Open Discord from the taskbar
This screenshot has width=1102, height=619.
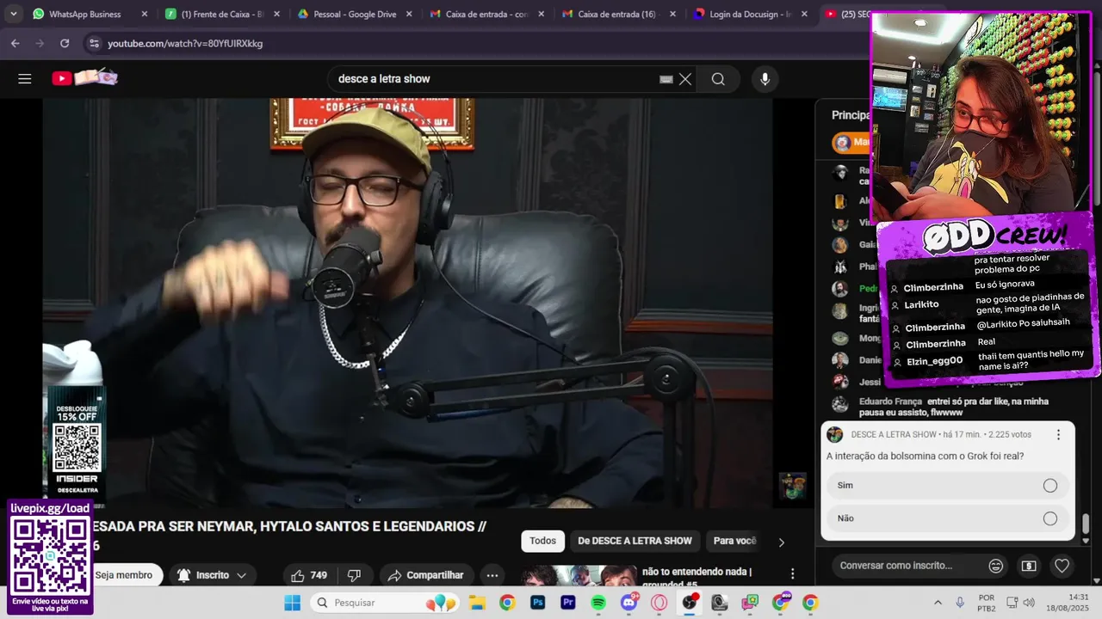click(x=629, y=603)
